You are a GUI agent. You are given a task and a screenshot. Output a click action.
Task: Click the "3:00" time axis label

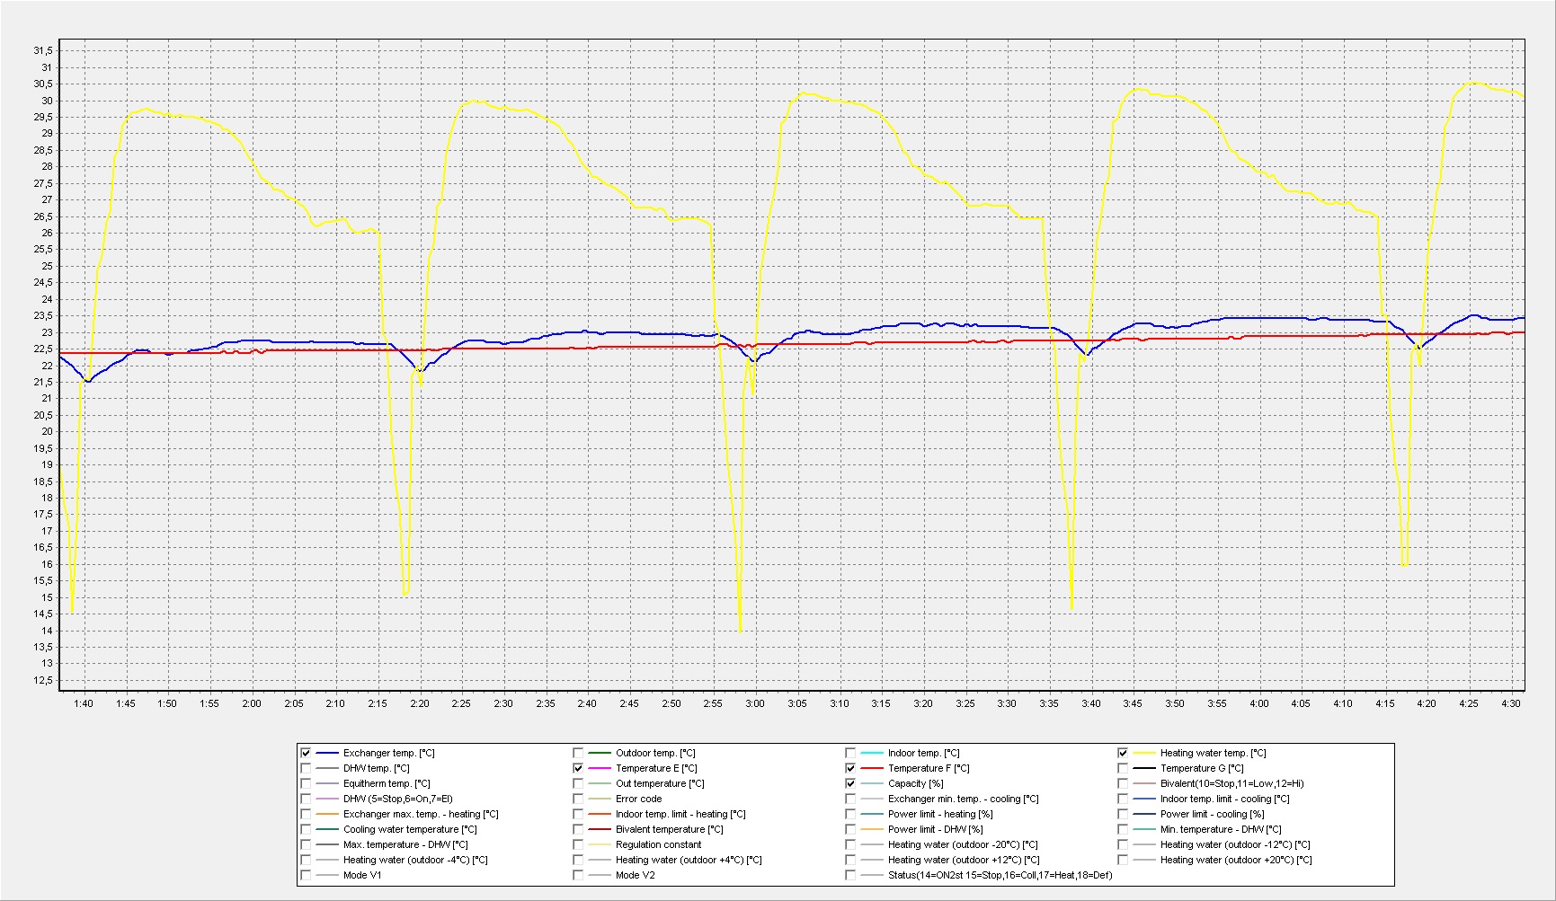point(755,703)
